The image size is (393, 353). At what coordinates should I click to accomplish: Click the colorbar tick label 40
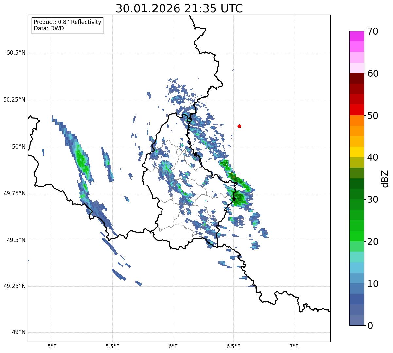373,157
